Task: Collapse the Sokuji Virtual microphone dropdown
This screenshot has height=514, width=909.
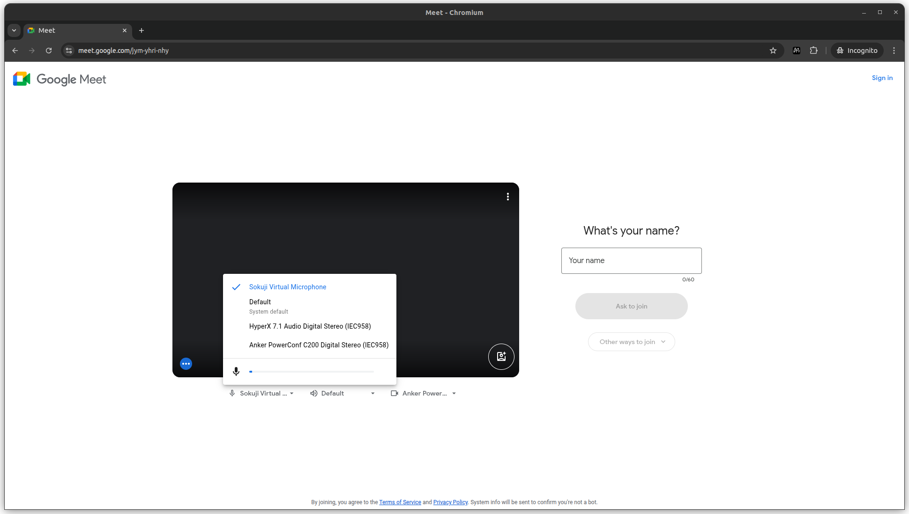Action: tap(261, 393)
